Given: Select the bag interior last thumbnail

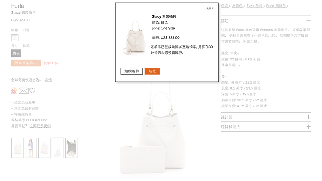Looking at the screenshot, I should click(x=71, y=148).
